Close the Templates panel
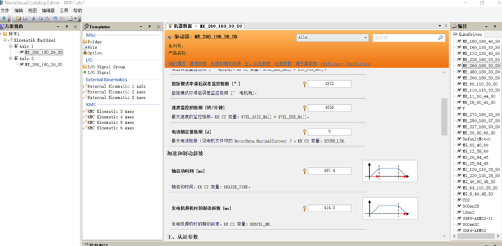502x246 pixels. pyautogui.click(x=158, y=27)
